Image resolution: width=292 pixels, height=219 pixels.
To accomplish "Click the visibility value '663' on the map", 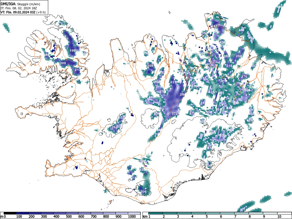I will [x=221, y=93].
